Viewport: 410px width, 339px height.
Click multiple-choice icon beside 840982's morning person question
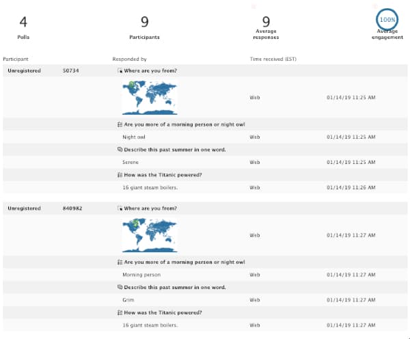click(120, 262)
